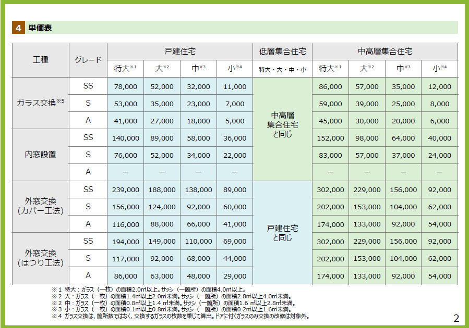Select the 内窓設置 row label

(x=40, y=155)
